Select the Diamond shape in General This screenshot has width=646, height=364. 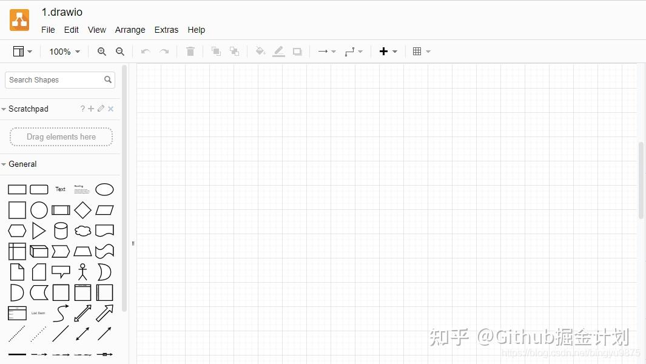coord(83,211)
